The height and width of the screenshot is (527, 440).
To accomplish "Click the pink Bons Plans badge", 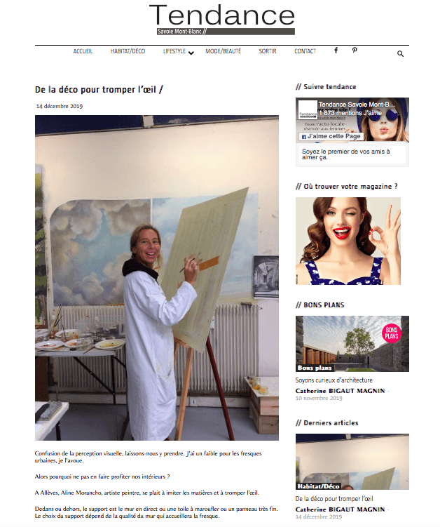I will coord(392,333).
